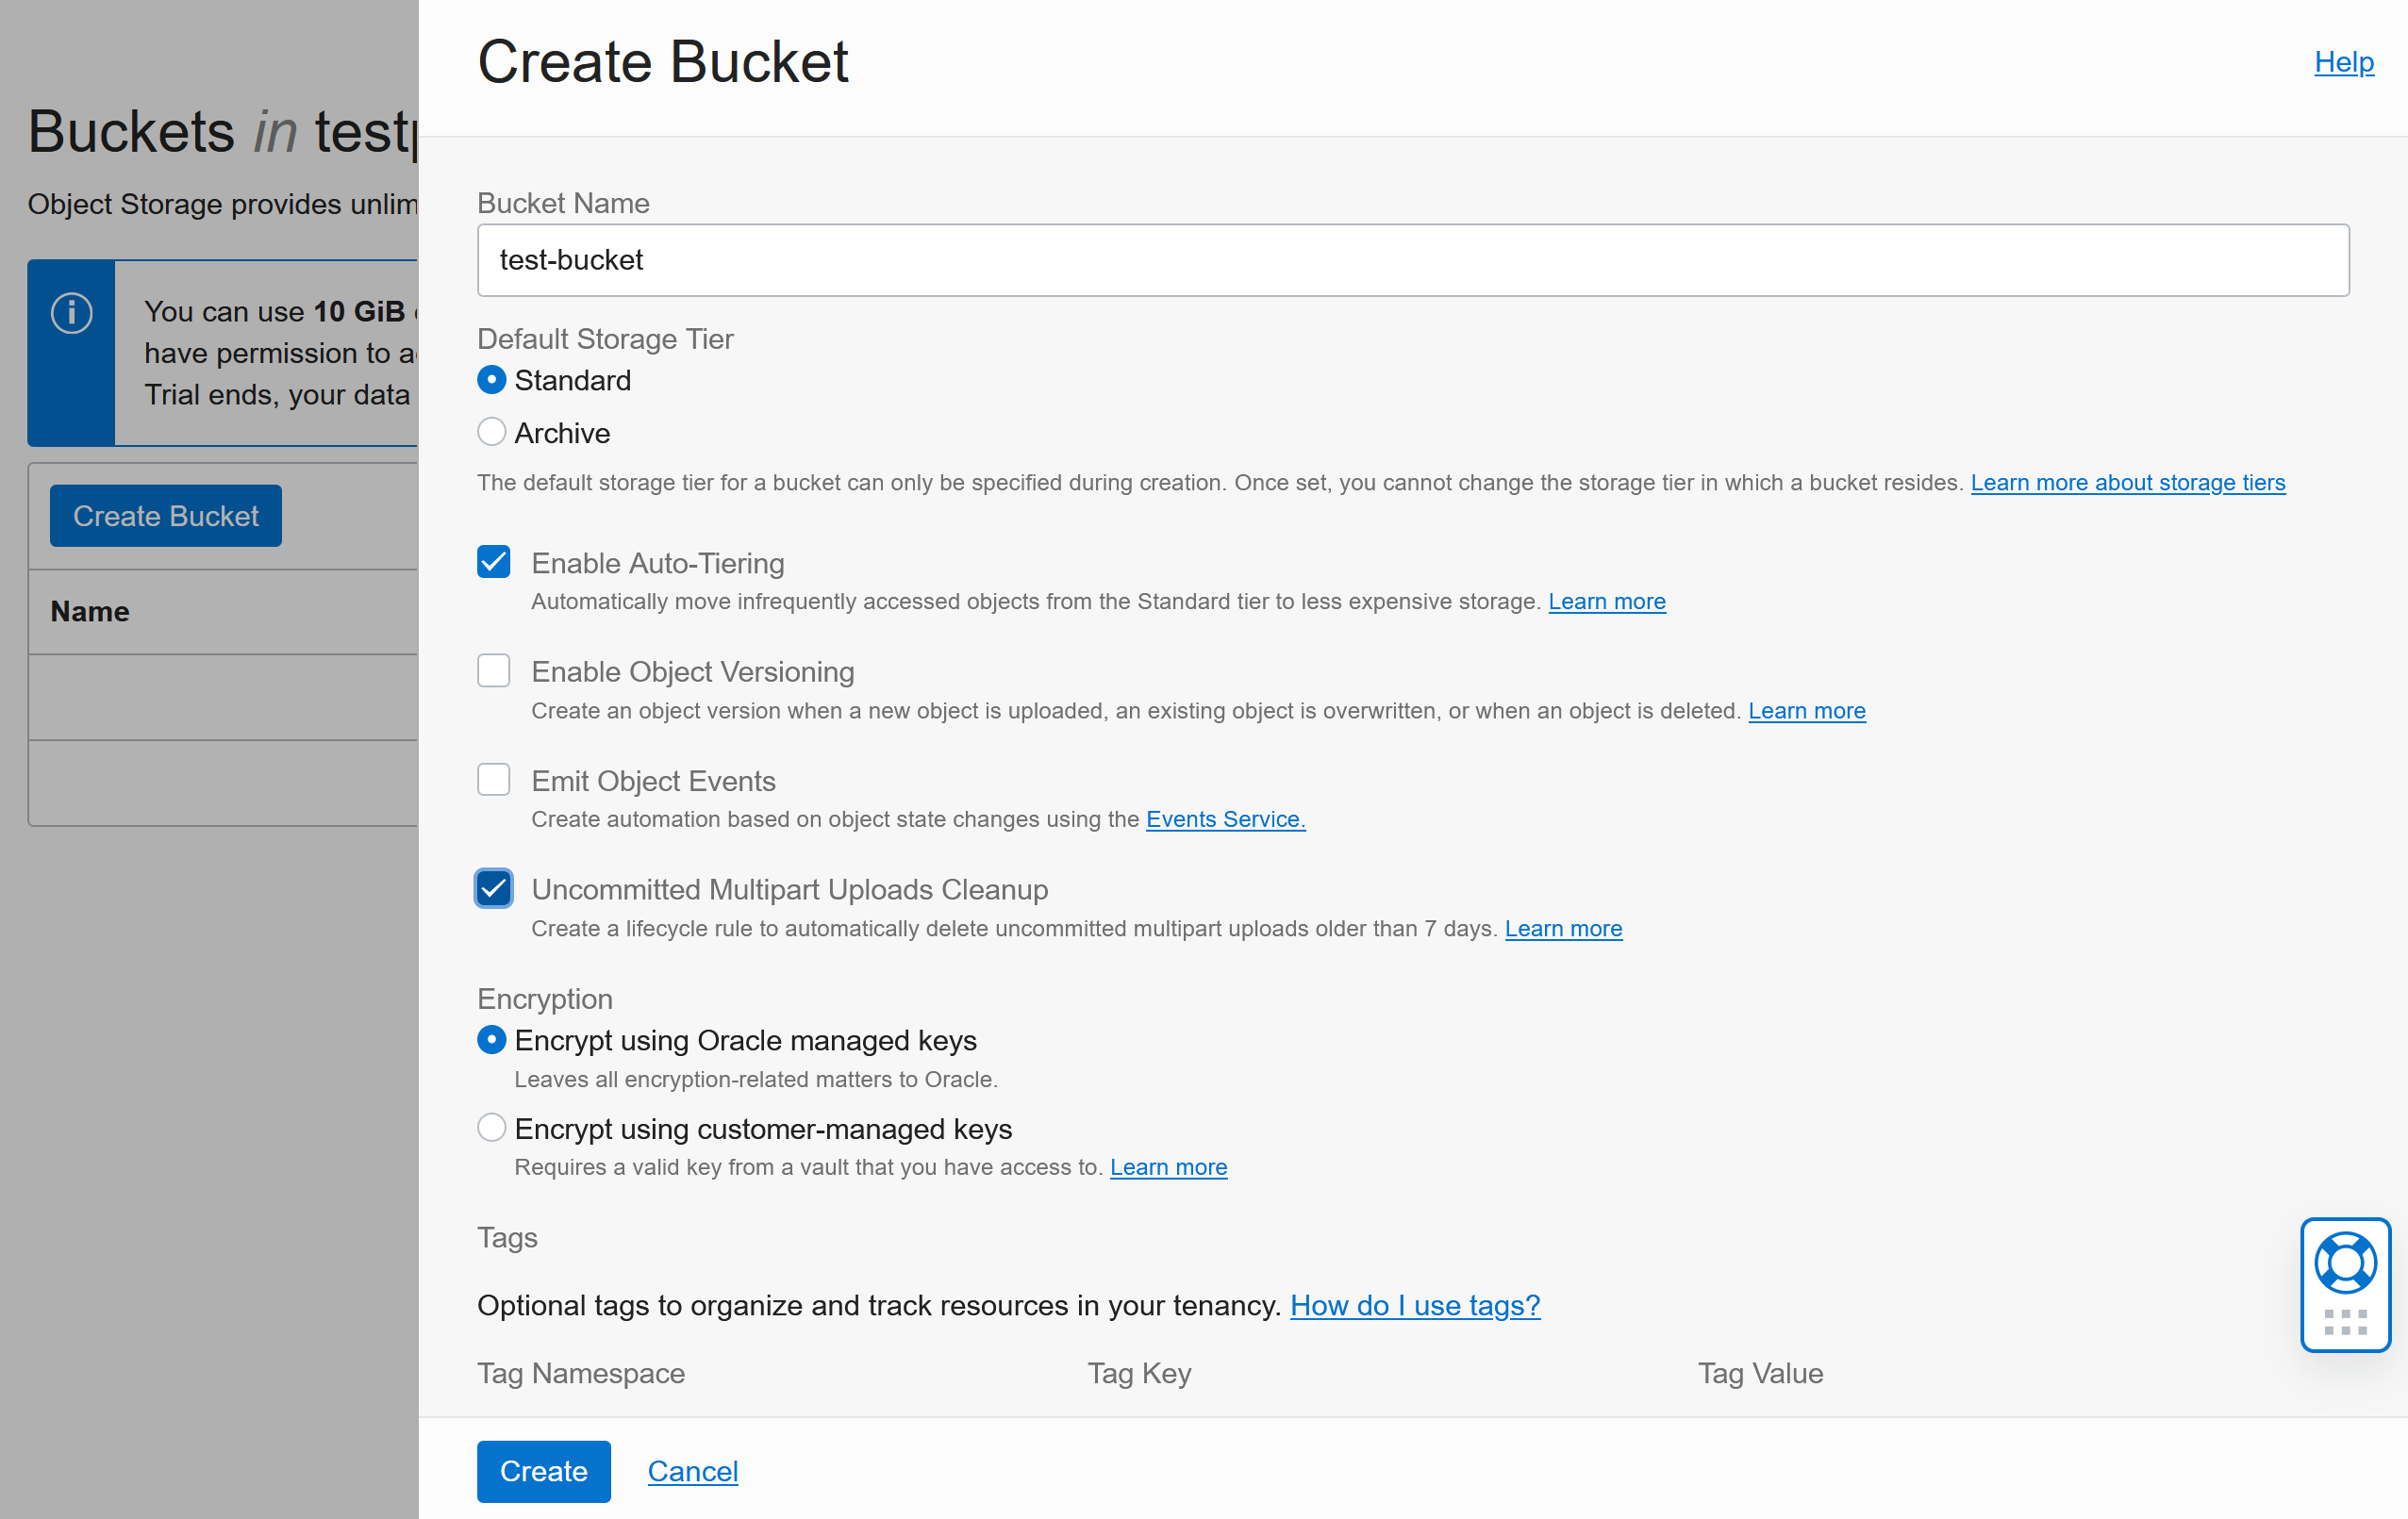
Task: Click the Create Bucket panel heading
Action: point(663,62)
